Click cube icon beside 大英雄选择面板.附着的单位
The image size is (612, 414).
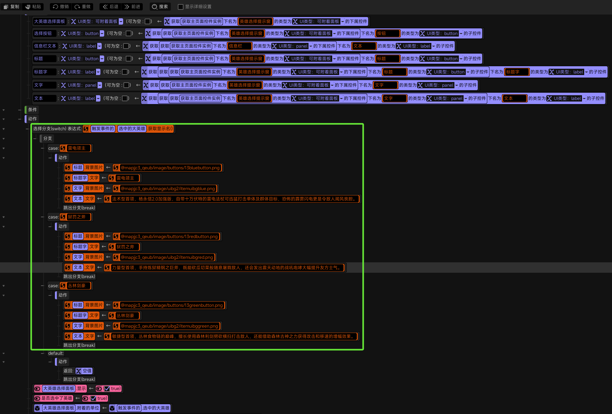tap(37, 408)
